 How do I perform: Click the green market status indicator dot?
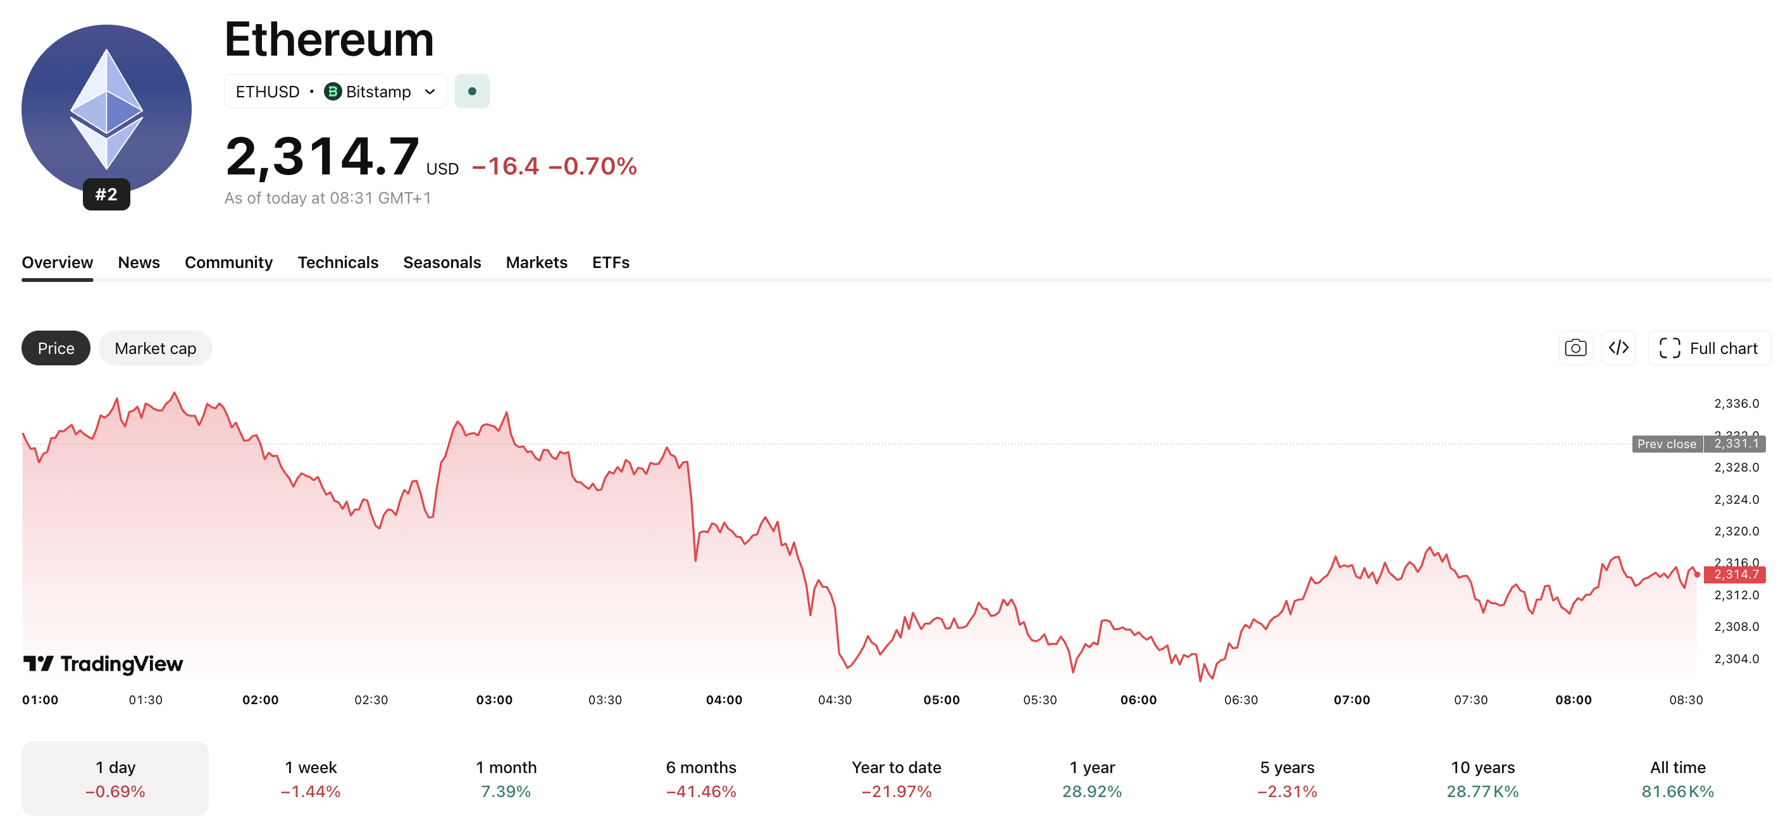(x=472, y=90)
